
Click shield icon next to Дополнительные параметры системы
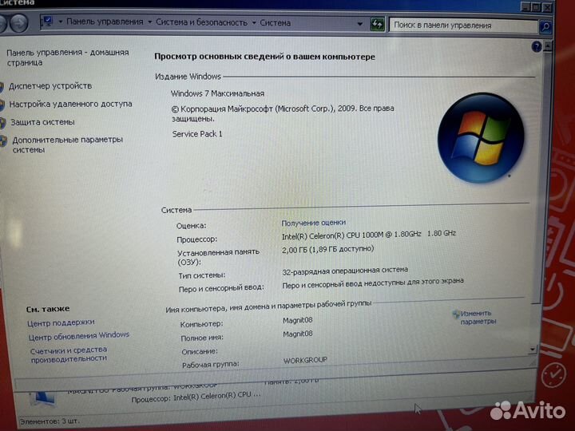click(4, 141)
